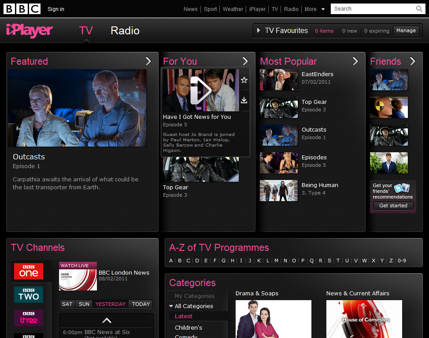429x338 pixels.
Task: Move the schedule up with the chevron
Action: [x=107, y=320]
